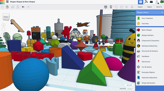Viewport: 164px width, 91px height.
Task: Click the FRONT view cube
Action: (6, 17)
